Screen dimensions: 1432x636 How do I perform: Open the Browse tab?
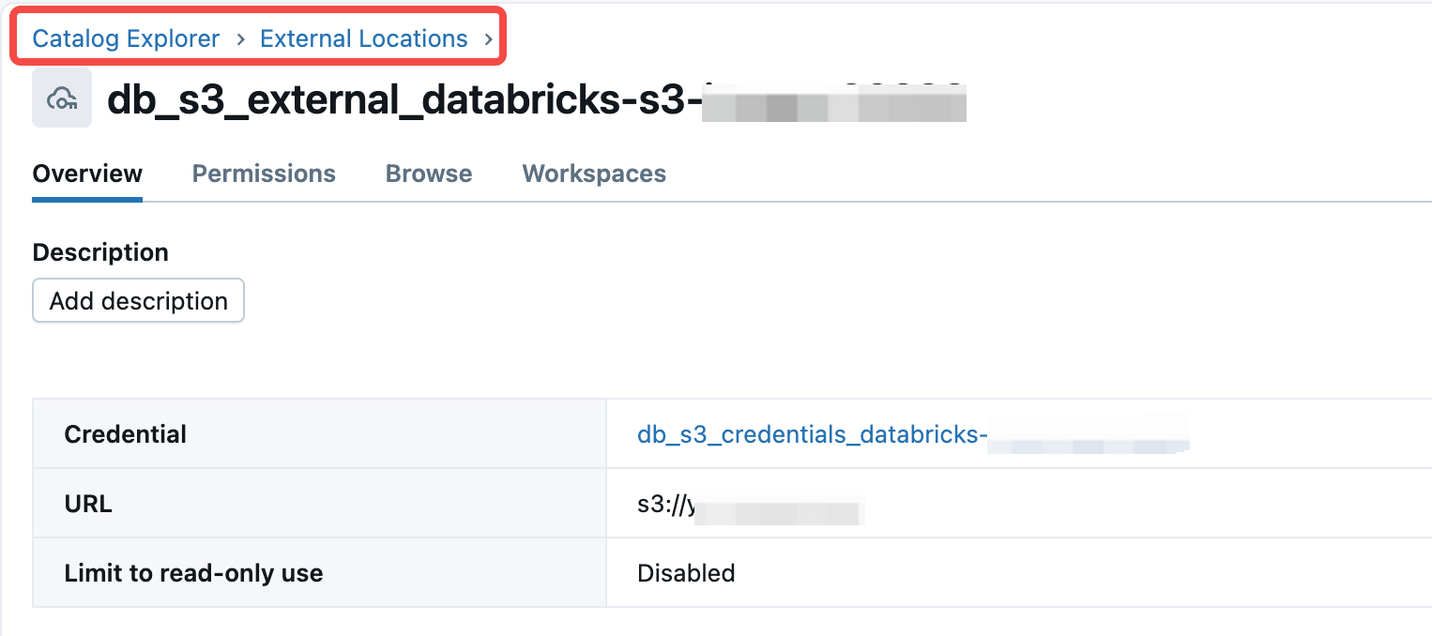click(428, 174)
